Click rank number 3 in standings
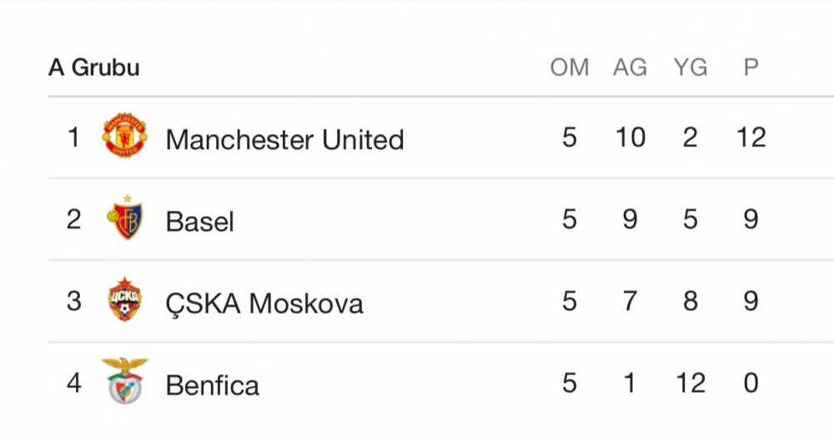 pos(74,301)
